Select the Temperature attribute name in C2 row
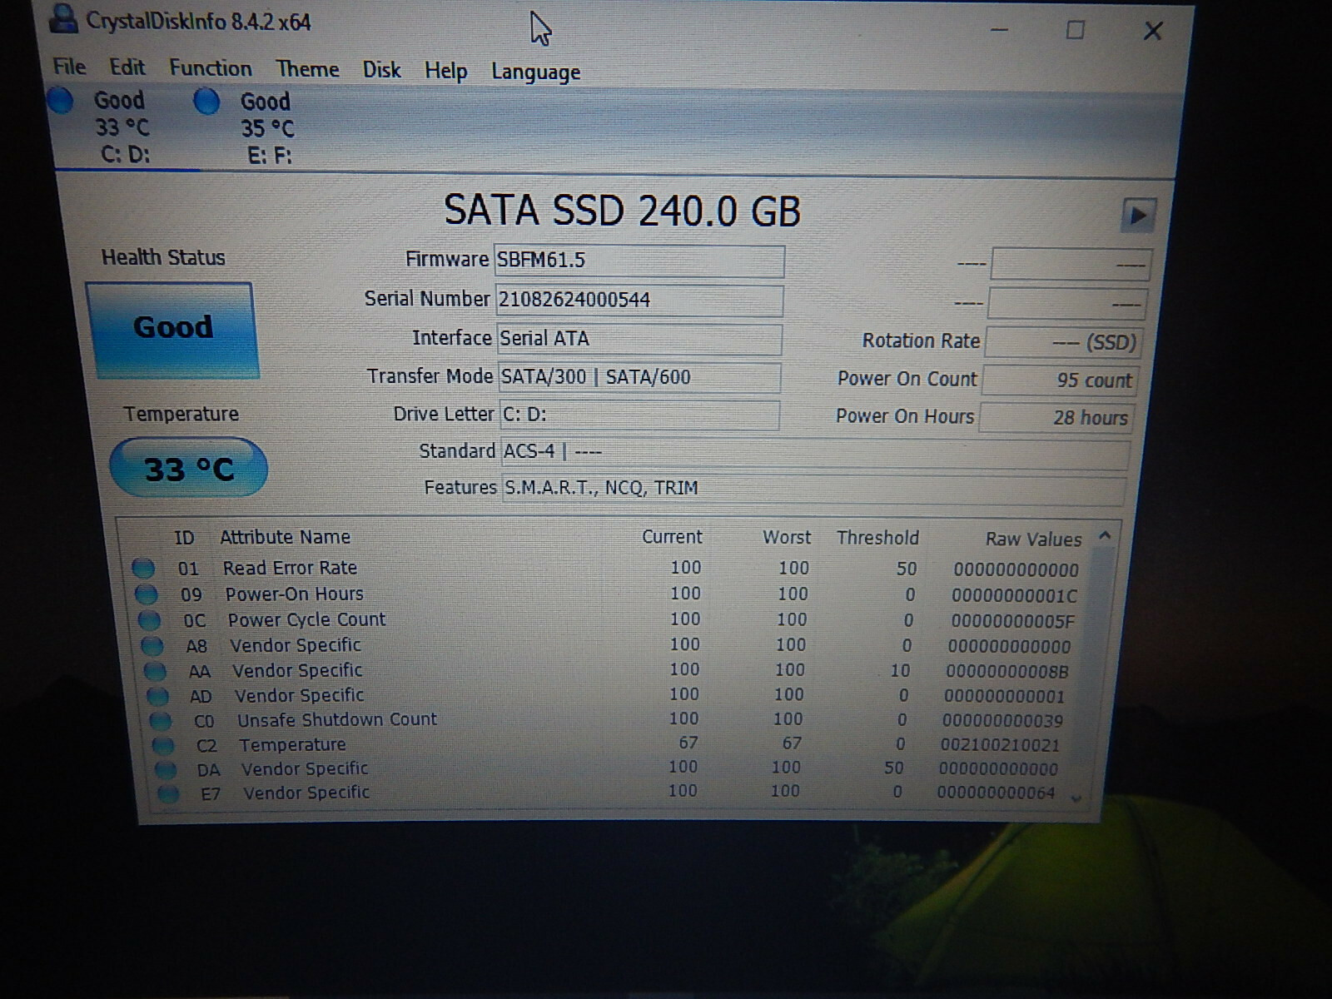1332x999 pixels. [x=292, y=744]
